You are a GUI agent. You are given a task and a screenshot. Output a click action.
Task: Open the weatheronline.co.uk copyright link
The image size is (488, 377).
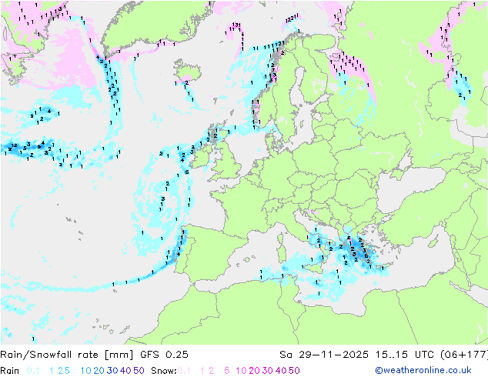423,370
